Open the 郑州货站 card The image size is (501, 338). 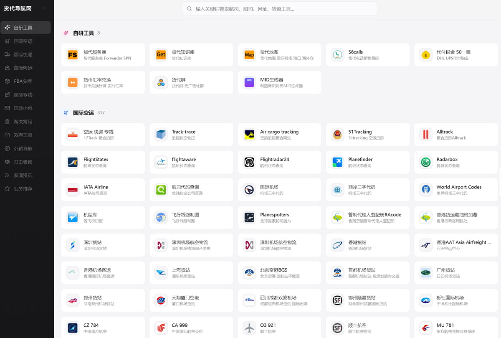click(103, 300)
